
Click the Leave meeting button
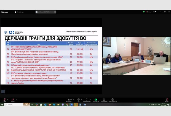click(x=167, y=100)
